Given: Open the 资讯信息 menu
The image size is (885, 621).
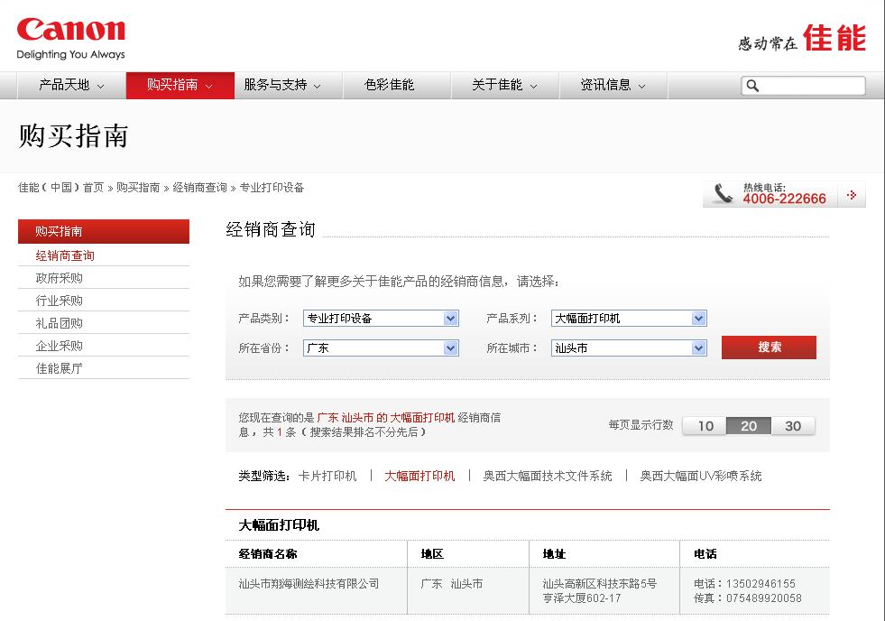Looking at the screenshot, I should click(x=613, y=85).
